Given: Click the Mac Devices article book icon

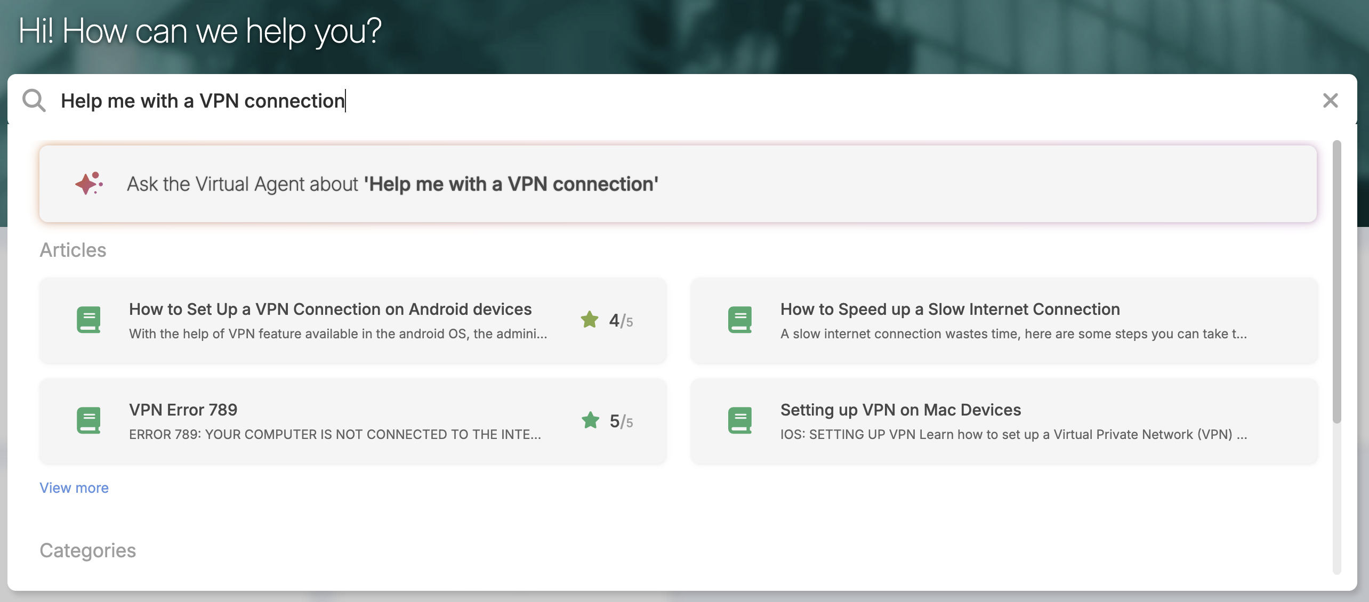Looking at the screenshot, I should point(740,420).
